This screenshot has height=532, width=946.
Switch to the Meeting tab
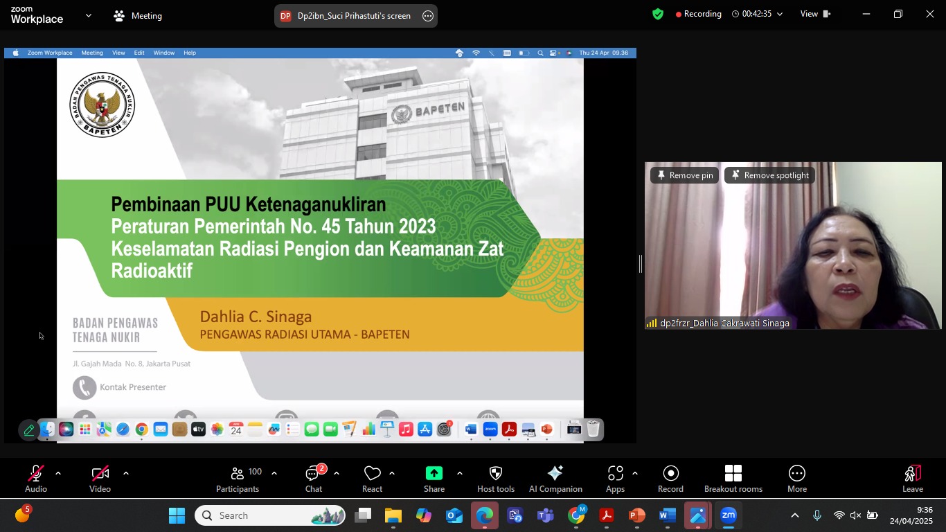coord(138,16)
